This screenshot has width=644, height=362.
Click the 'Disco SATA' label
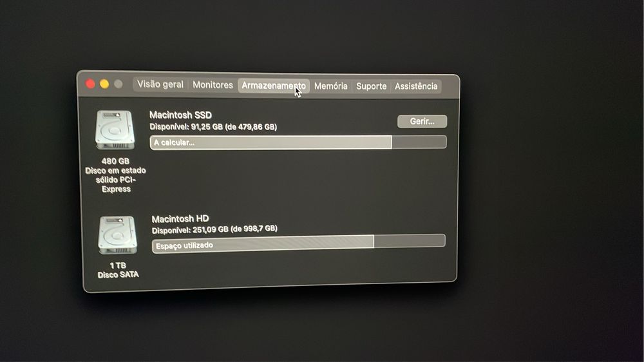click(118, 274)
